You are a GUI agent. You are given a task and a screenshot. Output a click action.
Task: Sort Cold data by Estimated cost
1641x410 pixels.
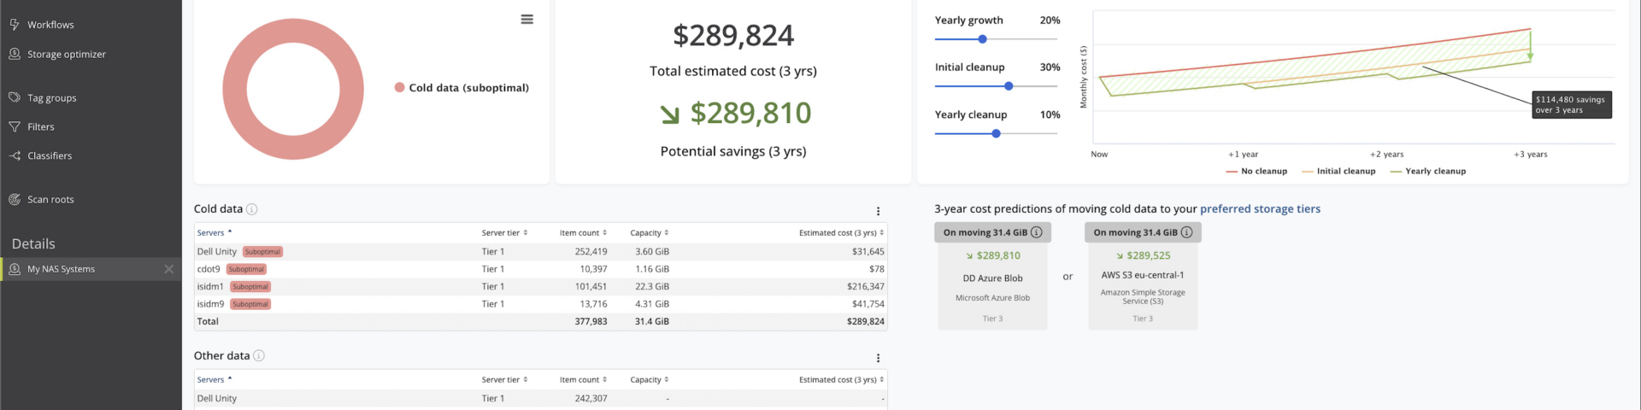[x=841, y=233]
